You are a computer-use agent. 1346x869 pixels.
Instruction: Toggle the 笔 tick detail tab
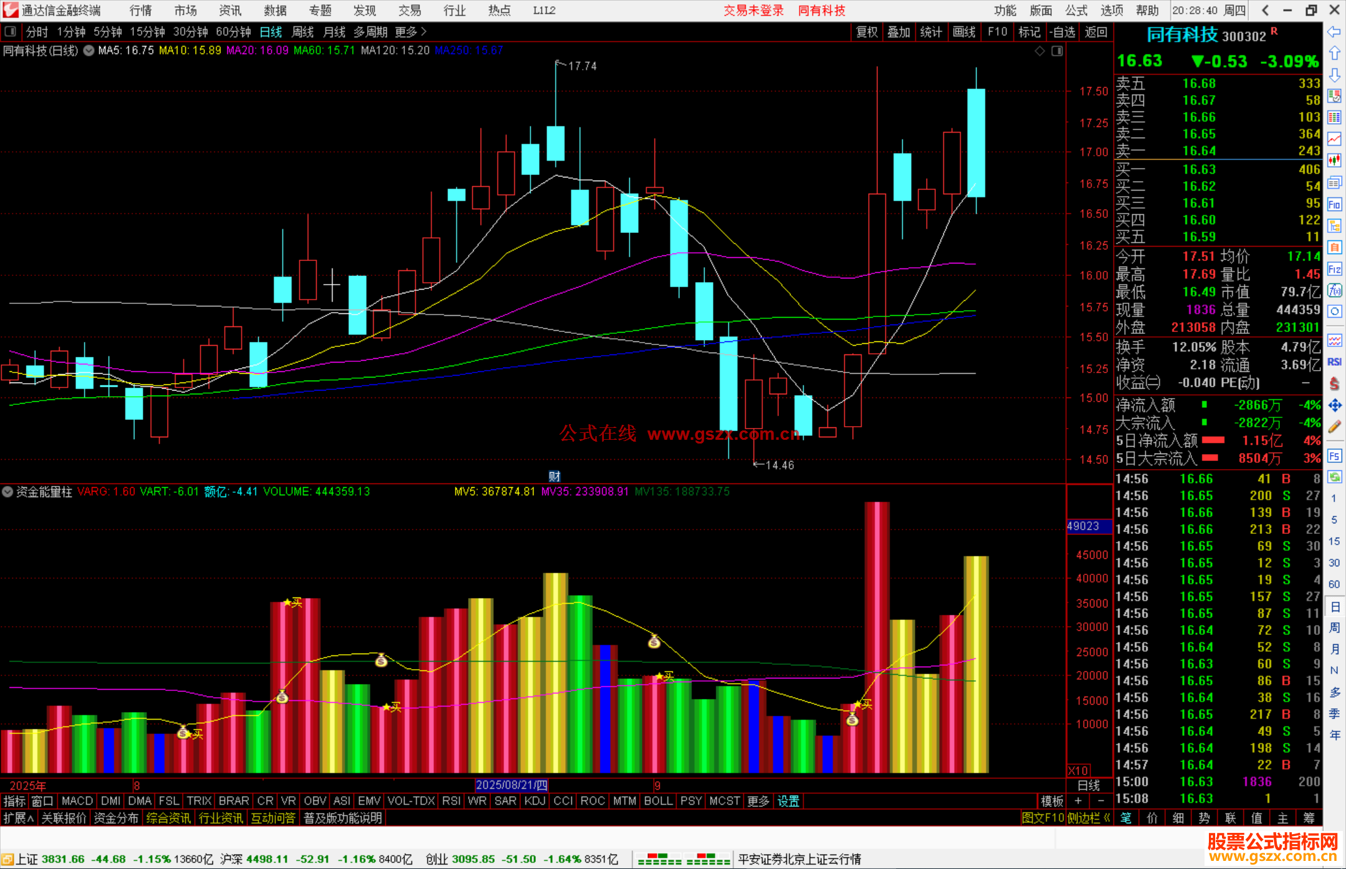coord(1126,818)
